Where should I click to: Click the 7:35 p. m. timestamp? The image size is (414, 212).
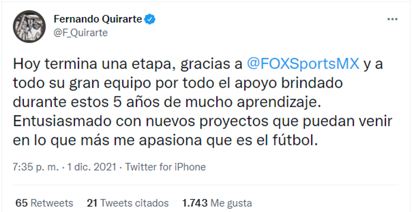click(x=35, y=167)
